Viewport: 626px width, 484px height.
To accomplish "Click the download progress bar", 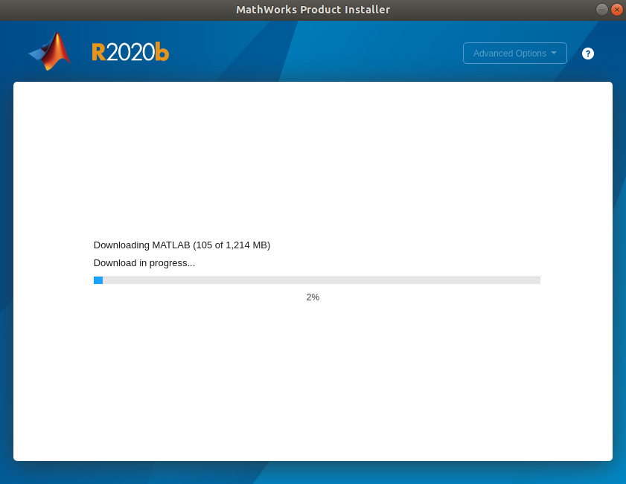I will click(x=316, y=280).
